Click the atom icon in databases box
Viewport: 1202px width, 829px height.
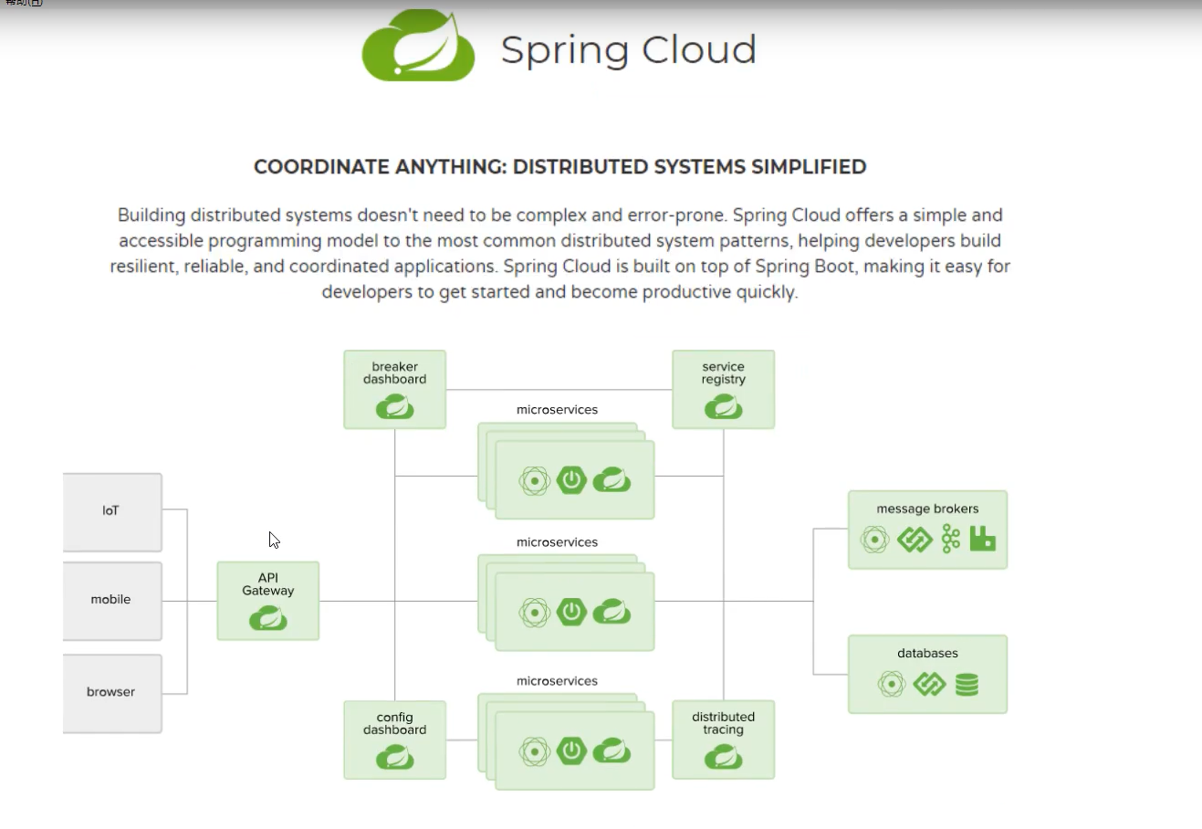tap(891, 684)
